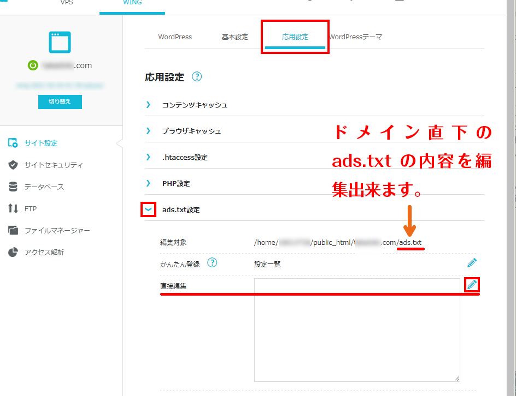The image size is (516, 396).
Task: Open FTP in the sidebar
Action: tap(31, 208)
